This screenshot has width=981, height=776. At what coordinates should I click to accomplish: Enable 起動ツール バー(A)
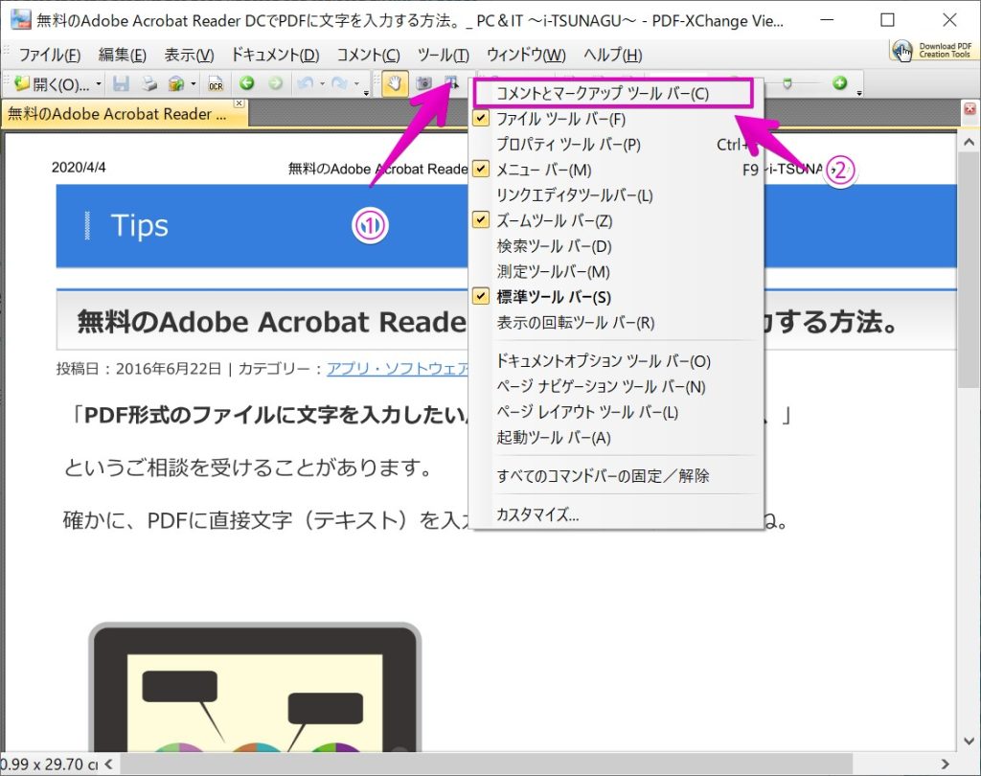(616, 438)
